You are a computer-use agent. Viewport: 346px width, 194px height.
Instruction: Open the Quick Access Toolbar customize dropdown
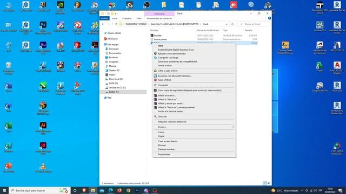click(116, 13)
